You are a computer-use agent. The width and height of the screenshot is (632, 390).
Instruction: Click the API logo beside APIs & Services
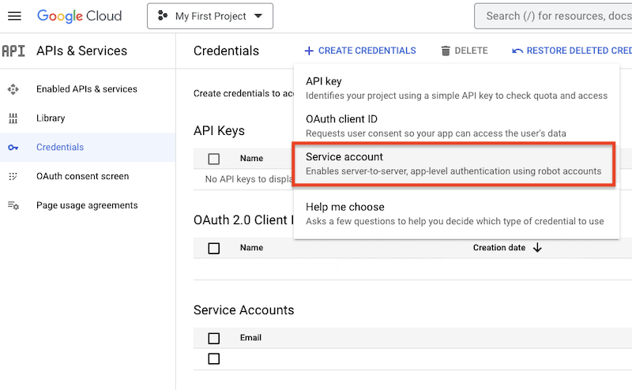pyautogui.click(x=13, y=51)
